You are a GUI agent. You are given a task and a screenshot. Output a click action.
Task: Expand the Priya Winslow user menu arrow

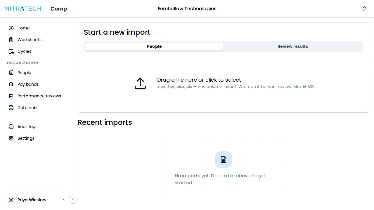tap(63, 200)
